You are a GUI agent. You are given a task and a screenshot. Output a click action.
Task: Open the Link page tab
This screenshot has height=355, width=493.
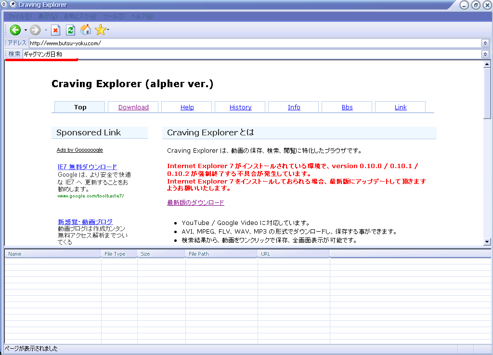point(401,107)
